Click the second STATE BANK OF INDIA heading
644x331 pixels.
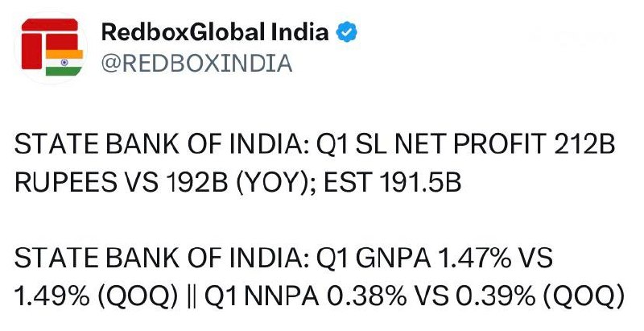(162, 259)
